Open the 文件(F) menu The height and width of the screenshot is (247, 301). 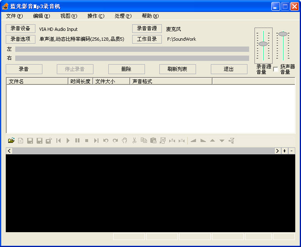(14, 16)
